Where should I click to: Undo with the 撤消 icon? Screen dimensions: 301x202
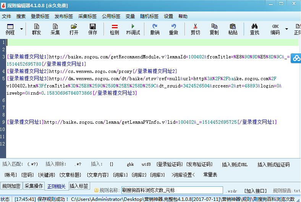pos(155,29)
